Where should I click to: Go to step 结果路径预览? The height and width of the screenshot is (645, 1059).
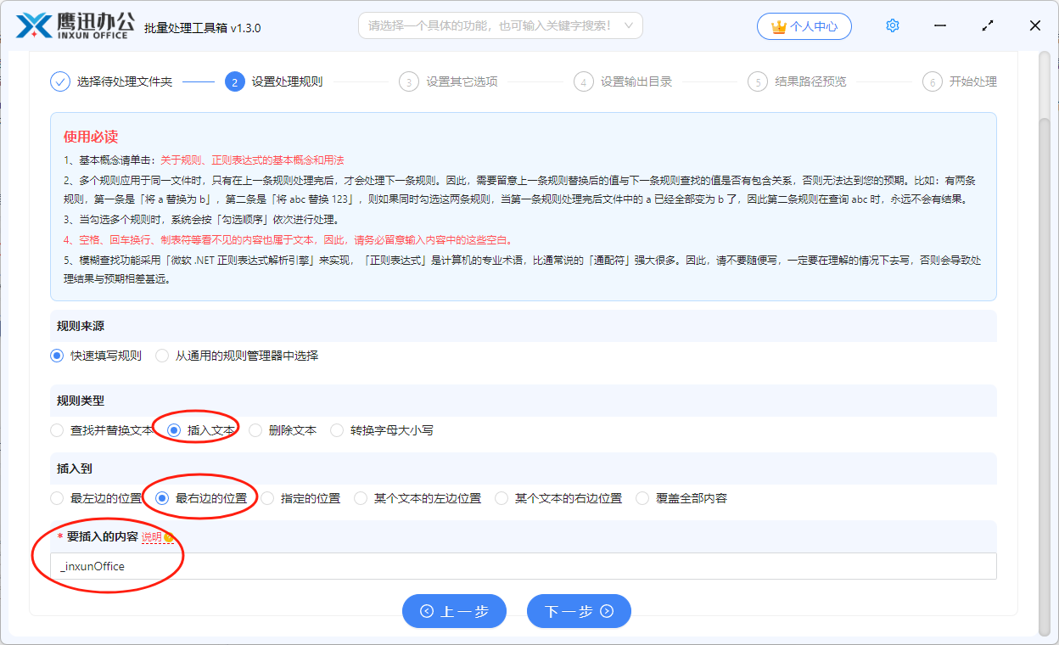[x=810, y=81]
